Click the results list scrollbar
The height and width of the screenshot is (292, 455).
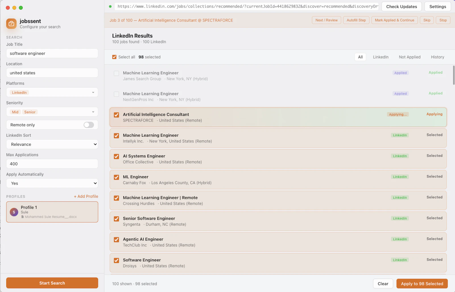(x=454, y=75)
